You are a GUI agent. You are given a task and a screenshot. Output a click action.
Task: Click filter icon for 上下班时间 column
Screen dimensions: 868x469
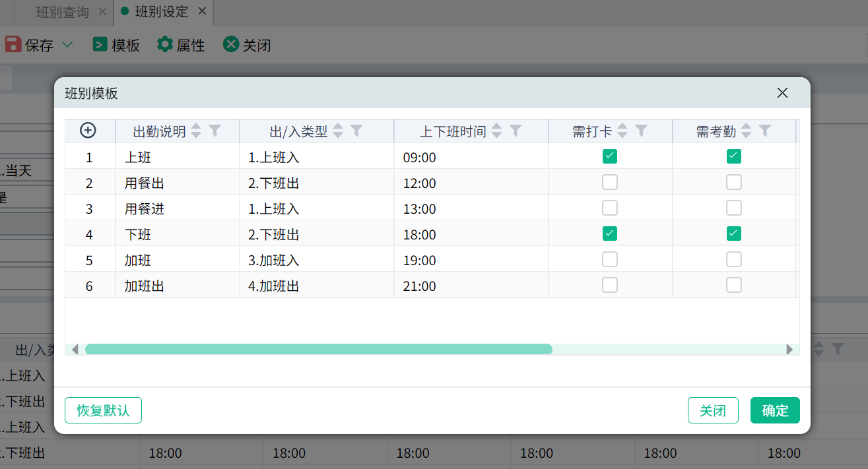(x=516, y=131)
